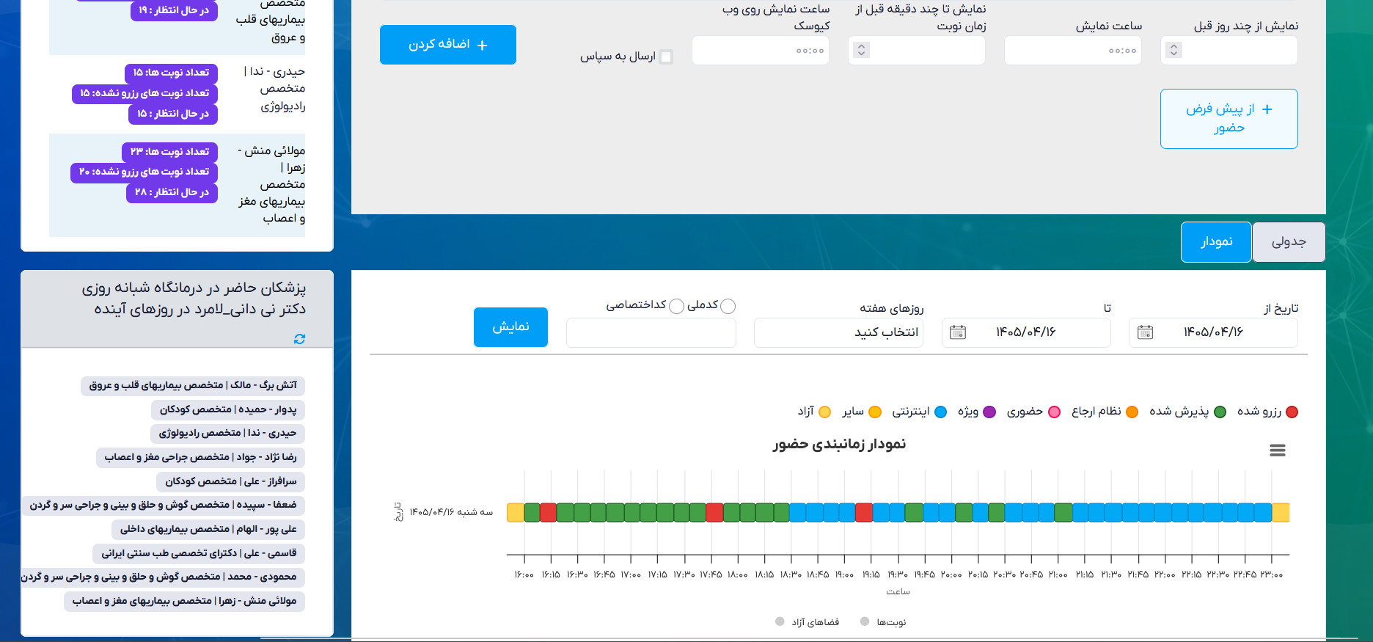
Task: Click the 'اضافه کردن' button
Action: click(448, 45)
